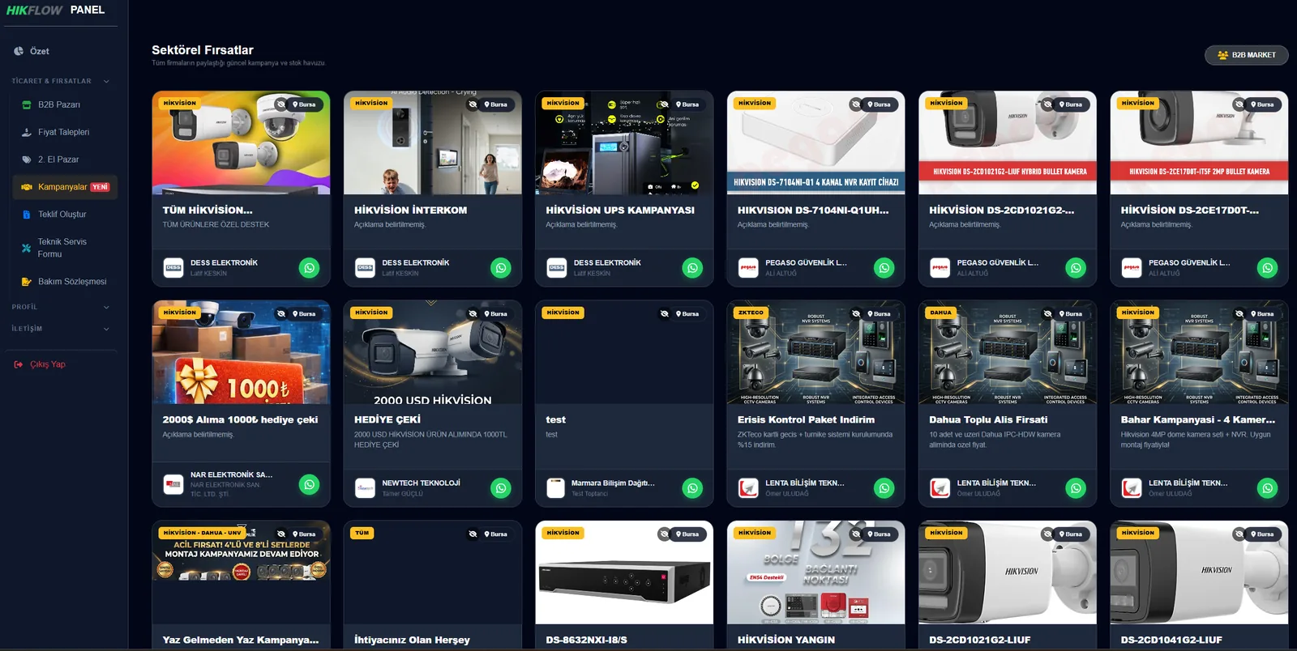Click Marmara Bilişim logo on test card
1297x651 pixels.
pyautogui.click(x=556, y=488)
